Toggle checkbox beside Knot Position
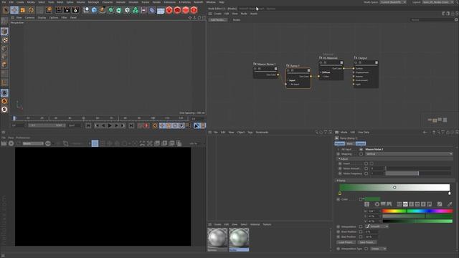The image size is (459, 258). (x=361, y=231)
